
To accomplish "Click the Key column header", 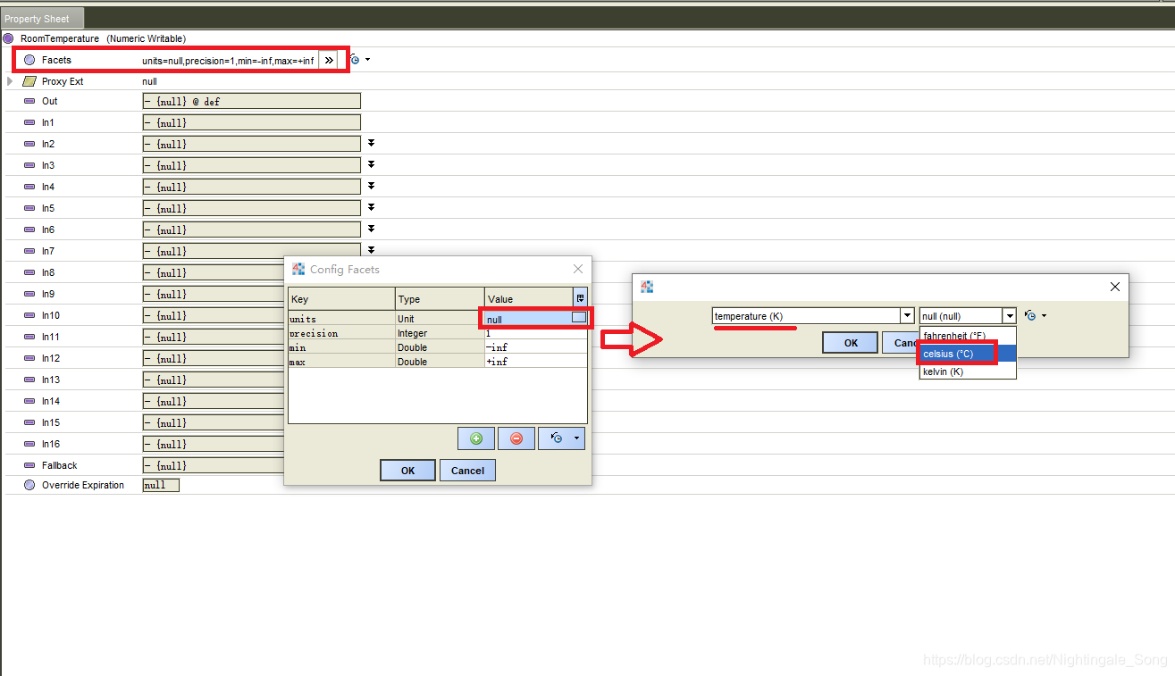I will pyautogui.click(x=341, y=299).
